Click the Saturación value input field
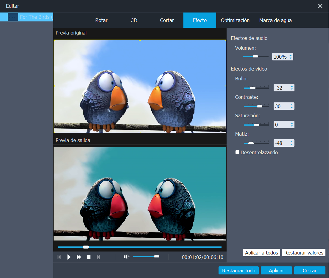This screenshot has width=329, height=278. click(281, 125)
